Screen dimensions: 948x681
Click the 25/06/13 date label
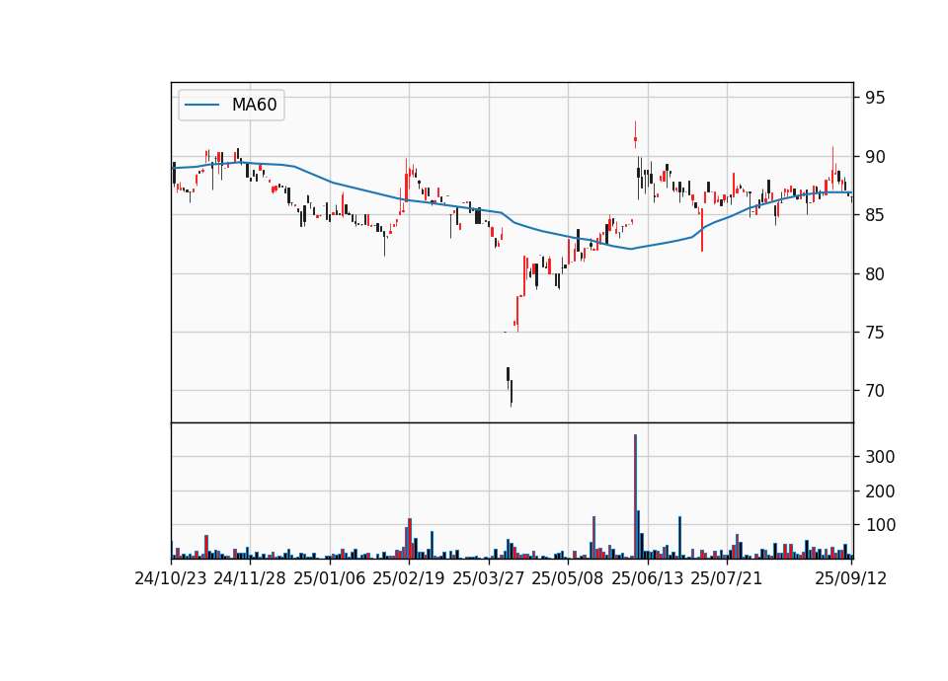coord(648,578)
